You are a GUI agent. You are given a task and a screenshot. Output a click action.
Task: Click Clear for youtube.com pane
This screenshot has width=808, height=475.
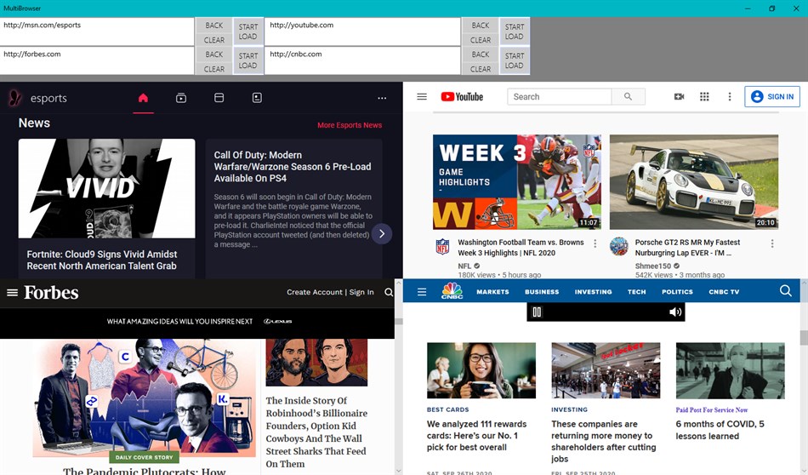(481, 40)
